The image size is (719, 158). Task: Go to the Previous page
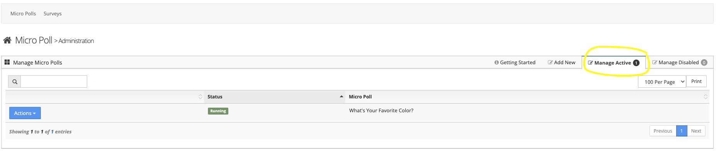coord(663,131)
